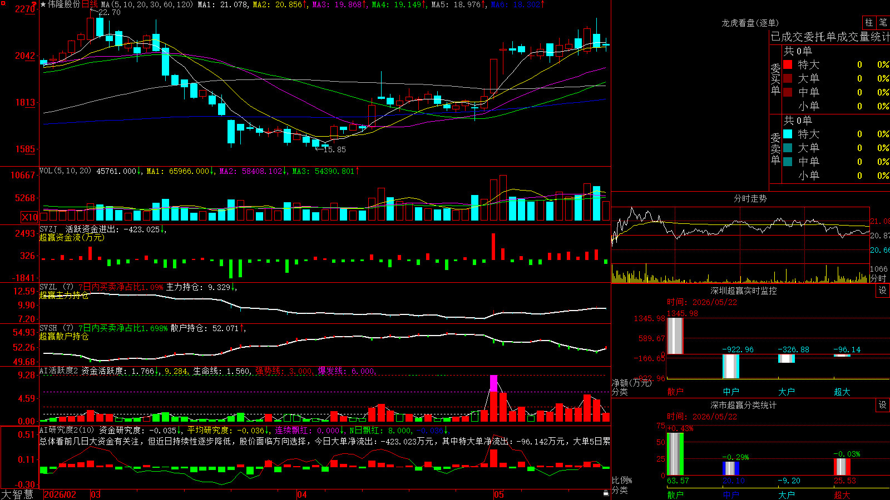Click the 超大 bar in 深市超赢分类统计
Image resolution: width=890 pixels, height=500 pixels.
click(842, 467)
